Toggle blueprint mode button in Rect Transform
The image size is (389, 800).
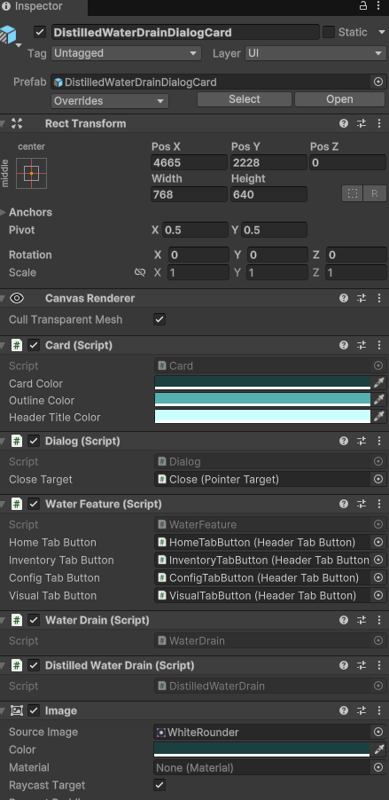352,193
